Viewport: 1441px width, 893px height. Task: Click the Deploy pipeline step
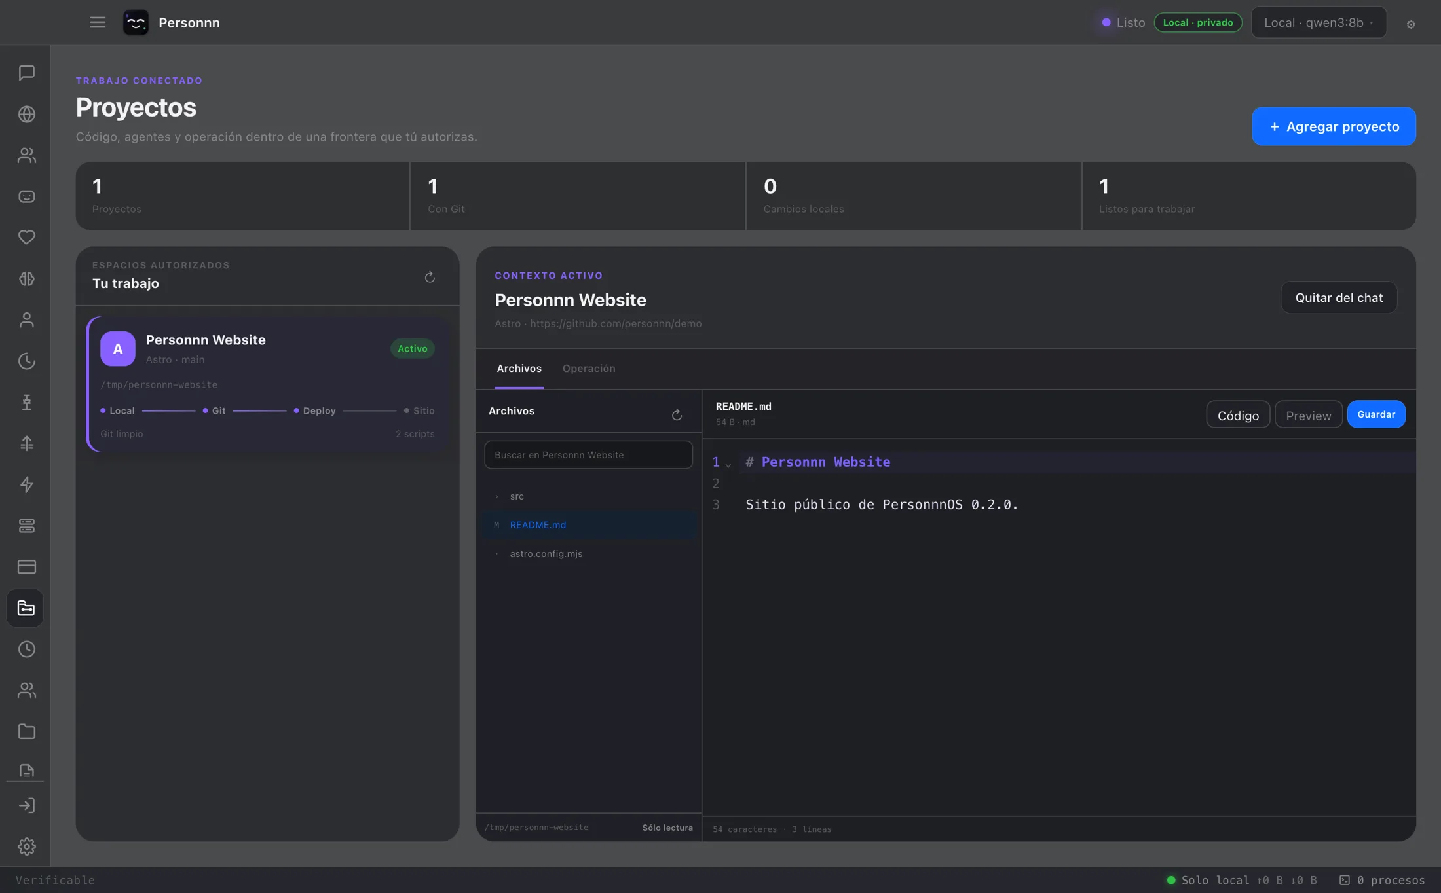(x=314, y=410)
